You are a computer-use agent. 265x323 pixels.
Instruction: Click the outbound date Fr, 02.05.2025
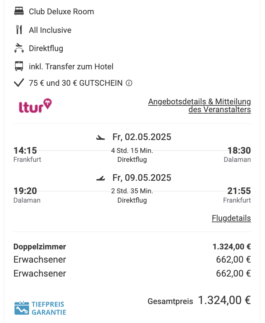(x=142, y=137)
